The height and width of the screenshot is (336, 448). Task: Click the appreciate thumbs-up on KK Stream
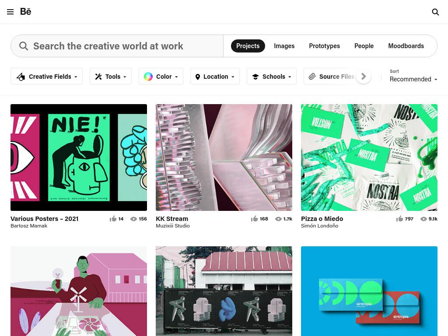click(x=254, y=219)
